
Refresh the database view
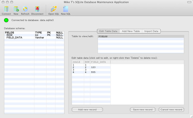(x=25, y=9)
